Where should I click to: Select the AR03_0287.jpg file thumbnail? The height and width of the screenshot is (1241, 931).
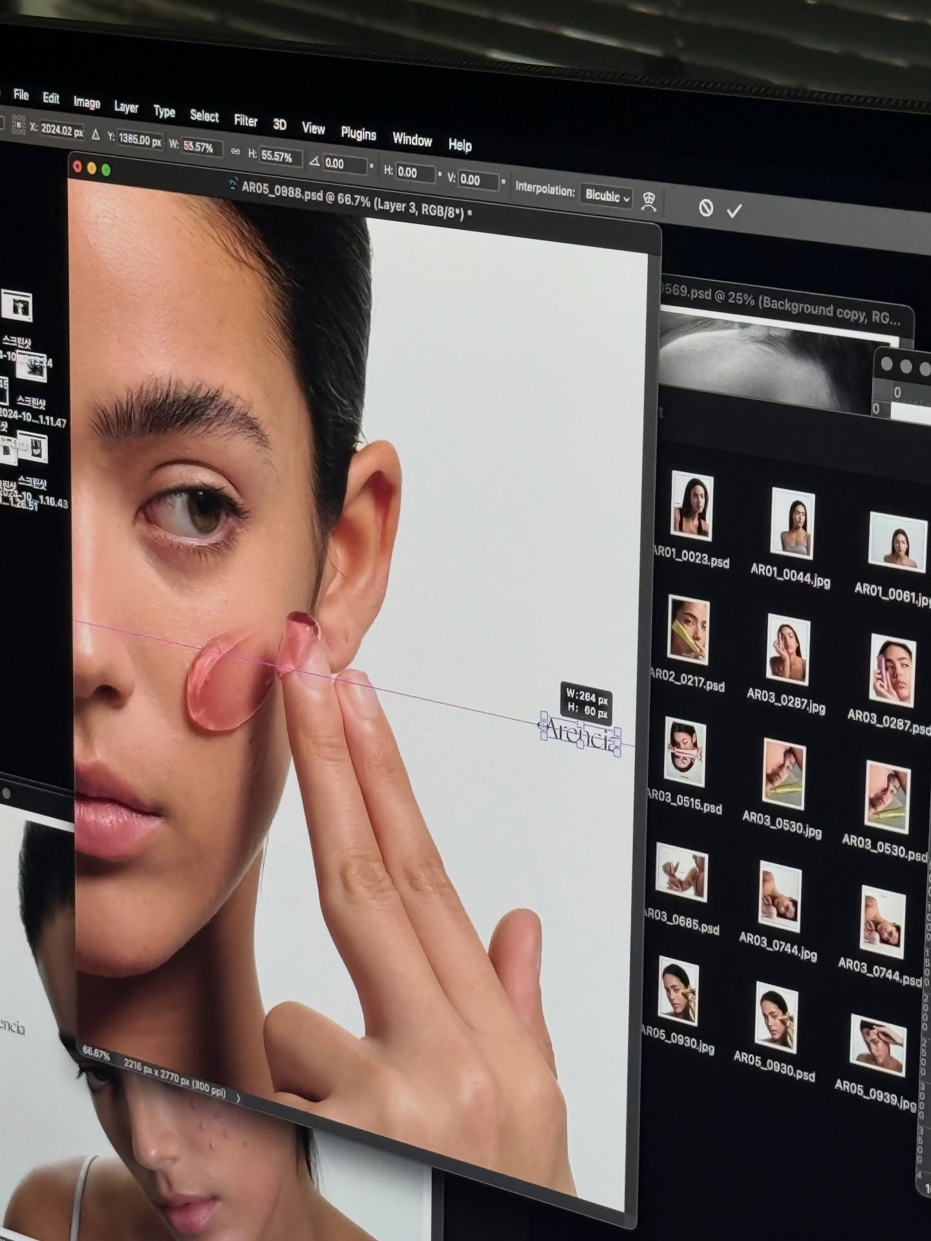pyautogui.click(x=788, y=650)
